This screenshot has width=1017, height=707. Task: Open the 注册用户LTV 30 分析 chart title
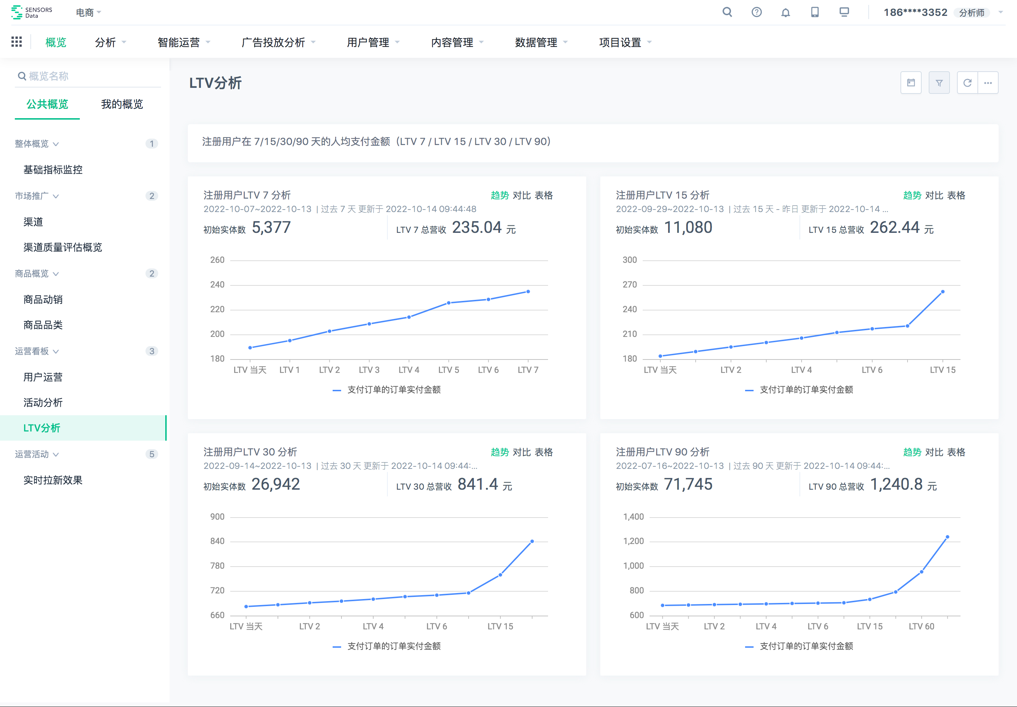click(250, 452)
